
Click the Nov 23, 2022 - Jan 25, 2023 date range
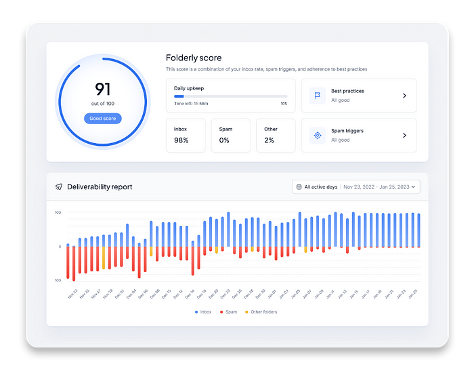(376, 187)
